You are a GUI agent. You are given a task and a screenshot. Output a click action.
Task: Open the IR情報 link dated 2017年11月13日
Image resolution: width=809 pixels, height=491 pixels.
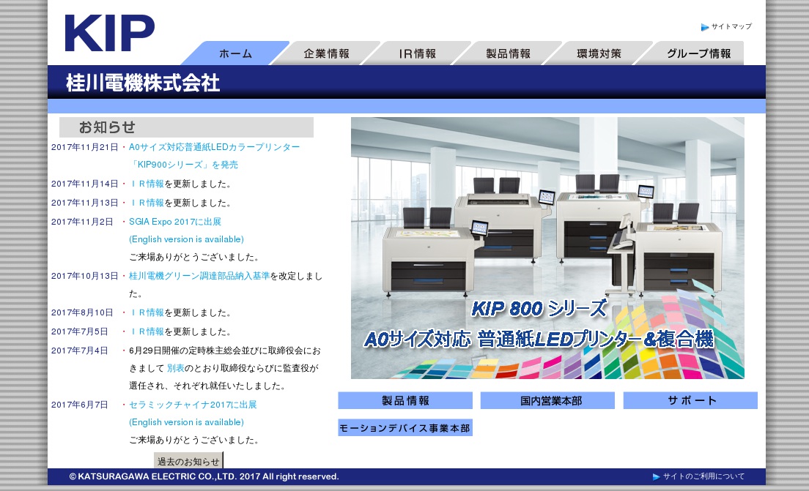click(147, 203)
